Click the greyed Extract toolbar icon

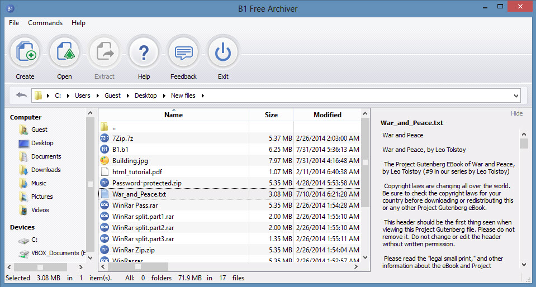(x=105, y=52)
